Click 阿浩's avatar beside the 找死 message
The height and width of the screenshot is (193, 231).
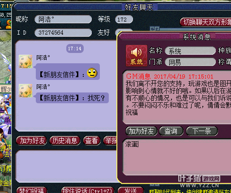point(26,91)
